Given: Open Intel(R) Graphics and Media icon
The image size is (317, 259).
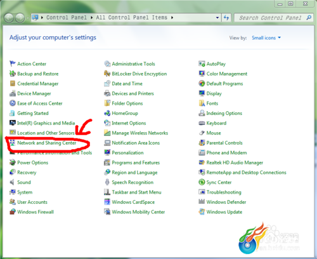Looking at the screenshot, I should pyautogui.click(x=13, y=123).
